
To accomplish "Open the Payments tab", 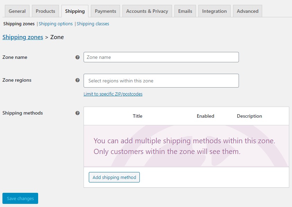I will (105, 11).
